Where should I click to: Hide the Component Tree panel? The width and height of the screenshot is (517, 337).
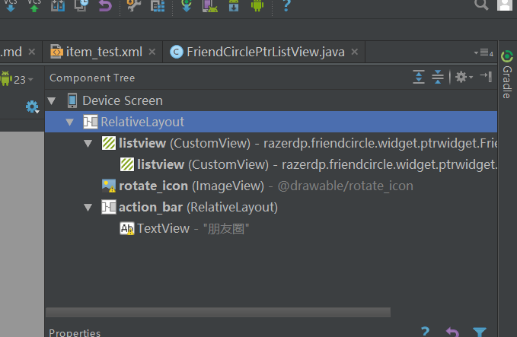[x=486, y=77]
